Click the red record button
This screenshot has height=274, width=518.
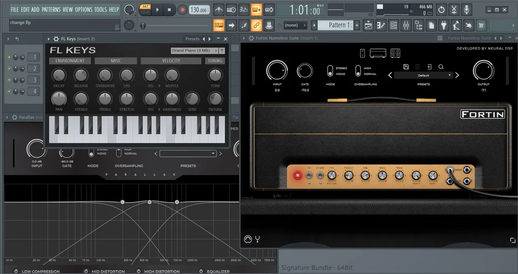tap(182, 9)
